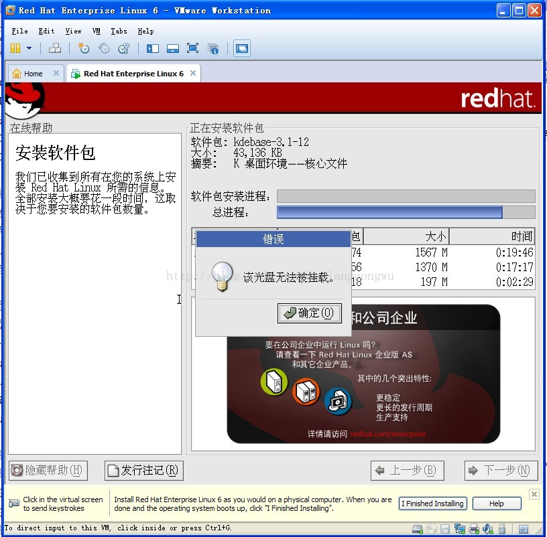547x537 pixels.
Task: Toggle the sidebar library view icon
Action: [x=153, y=48]
